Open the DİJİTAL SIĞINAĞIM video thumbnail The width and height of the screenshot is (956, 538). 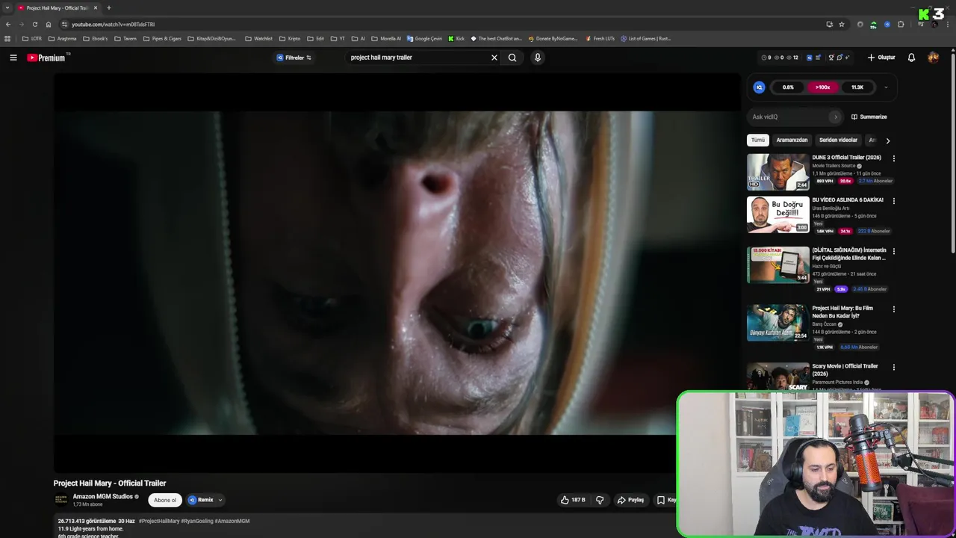[777, 265]
